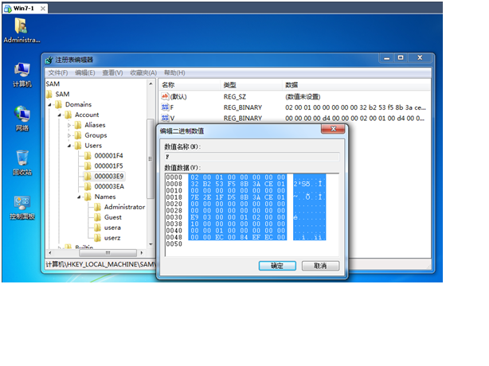Click the Aliases folder icon
Viewport: 489px width, 366px height.
[x=78, y=125]
